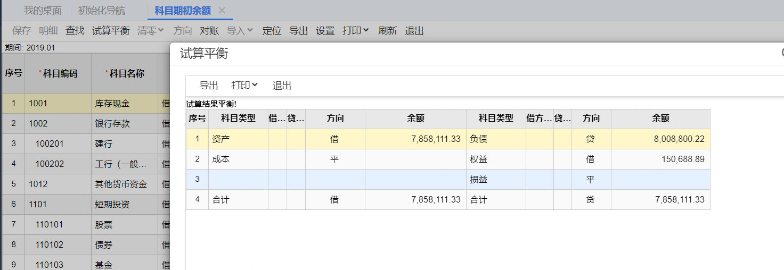
Task: Click 明细 in the toolbar
Action: pos(48,31)
